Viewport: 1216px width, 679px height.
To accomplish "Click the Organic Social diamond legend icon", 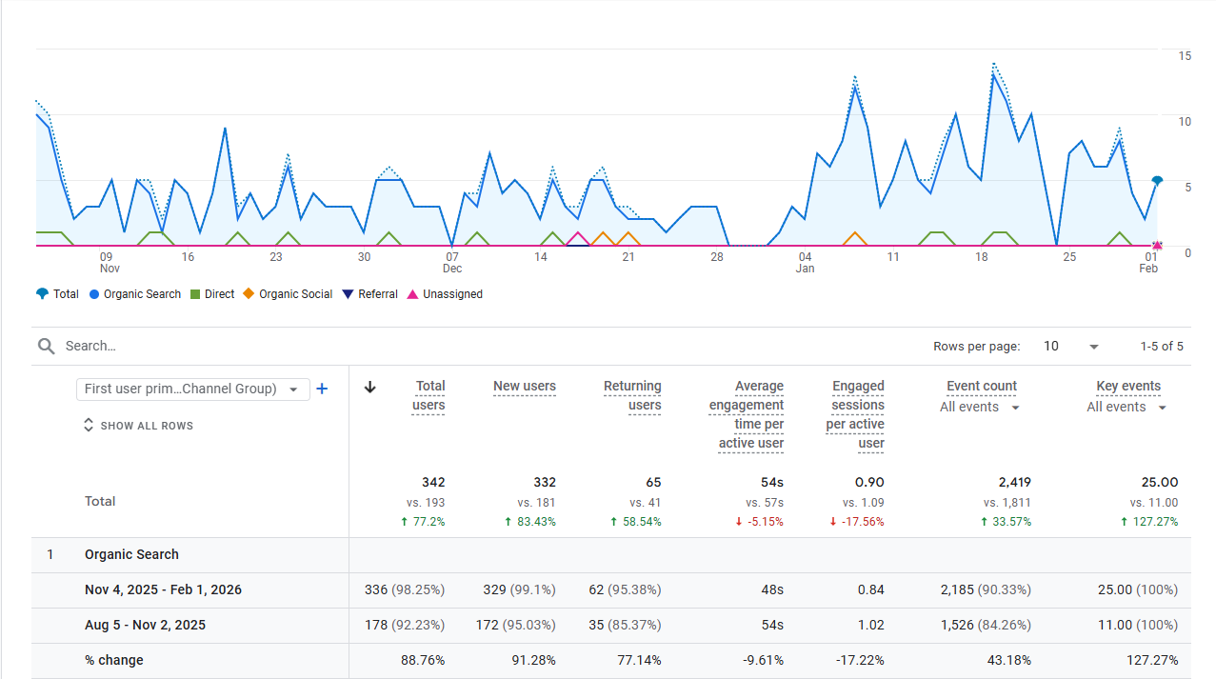I will pyautogui.click(x=249, y=293).
